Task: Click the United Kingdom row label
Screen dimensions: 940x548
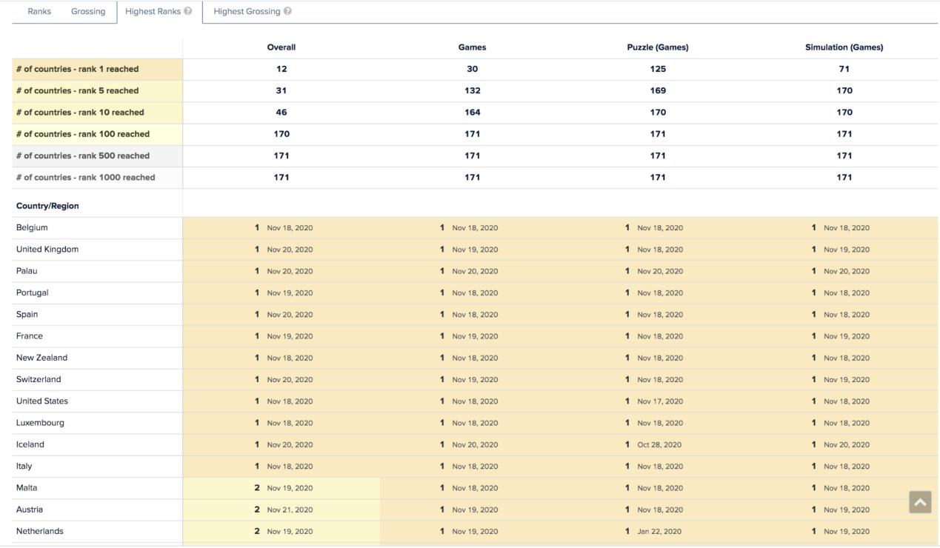Action: click(x=47, y=249)
